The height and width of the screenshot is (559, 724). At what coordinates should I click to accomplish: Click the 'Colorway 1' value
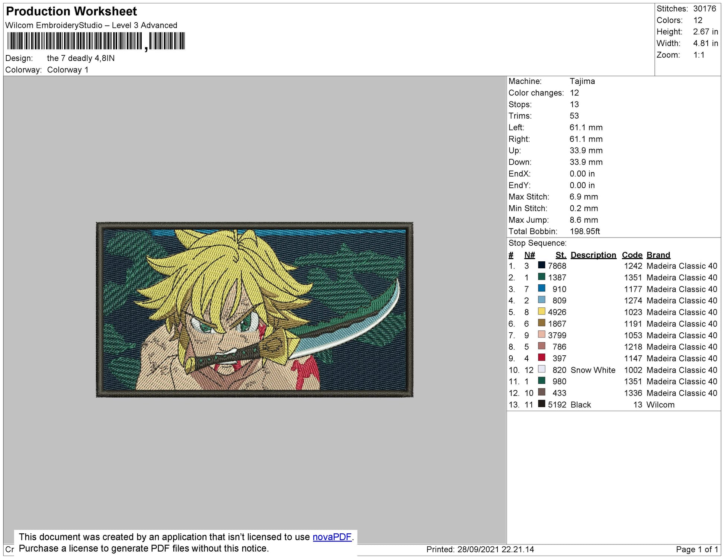tap(68, 70)
